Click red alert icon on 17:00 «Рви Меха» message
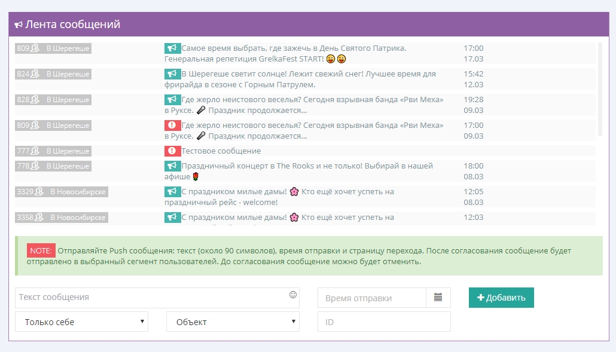616x352 pixels. (x=172, y=126)
